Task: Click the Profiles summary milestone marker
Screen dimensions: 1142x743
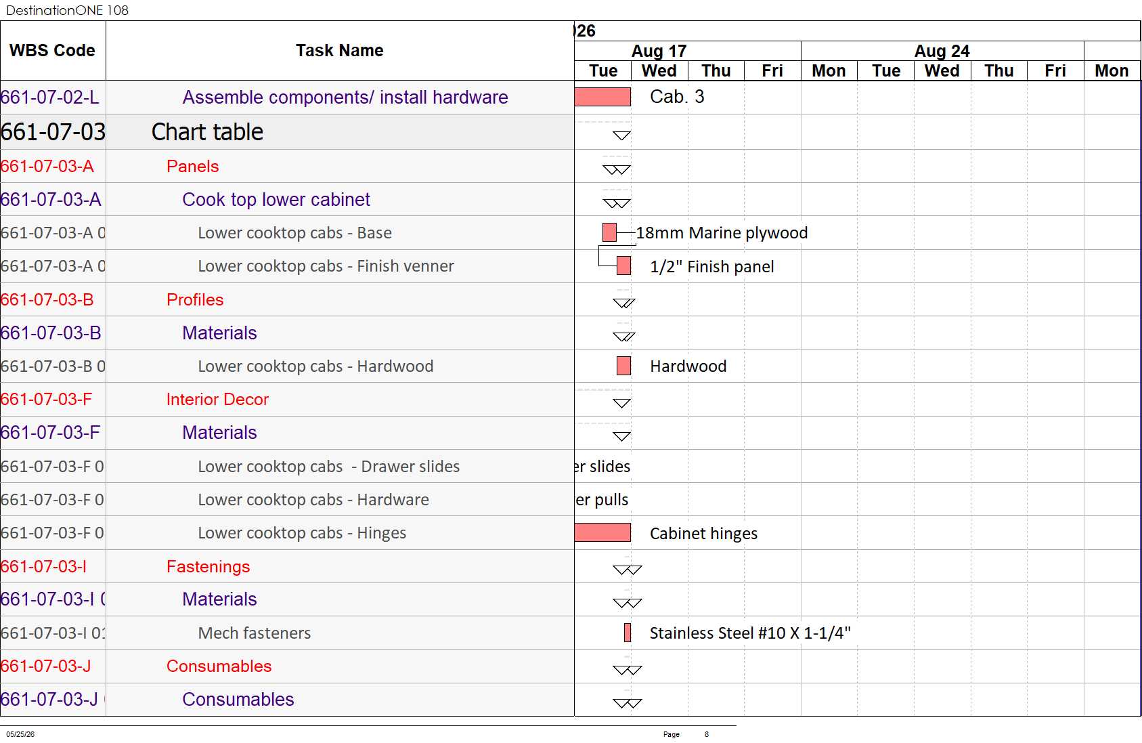Action: coord(624,303)
